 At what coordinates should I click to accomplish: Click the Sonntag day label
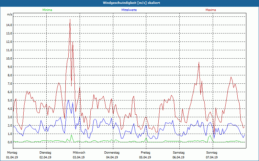point(212,153)
